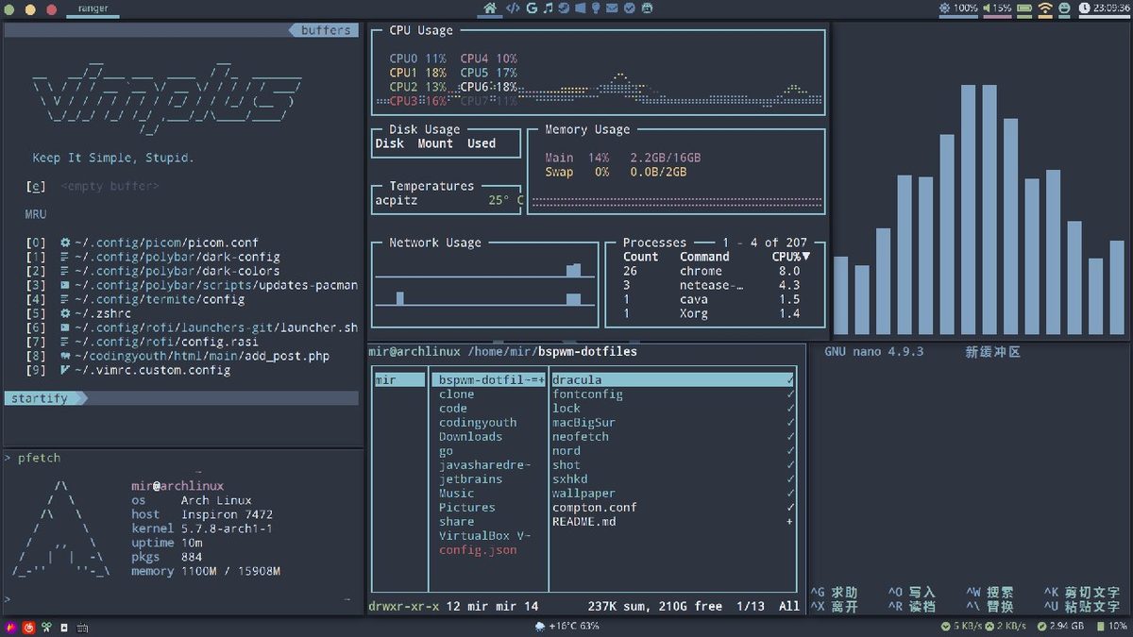Switch to the home workspace icon

490,8
